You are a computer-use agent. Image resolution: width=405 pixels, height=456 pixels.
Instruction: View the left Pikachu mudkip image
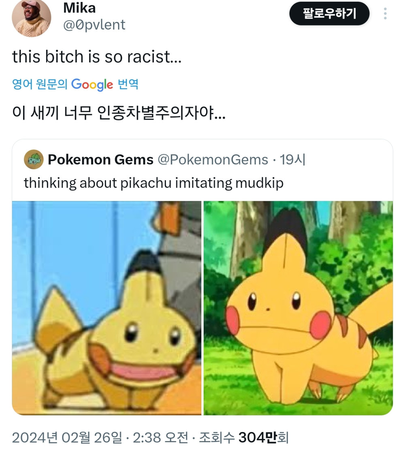pos(107,308)
